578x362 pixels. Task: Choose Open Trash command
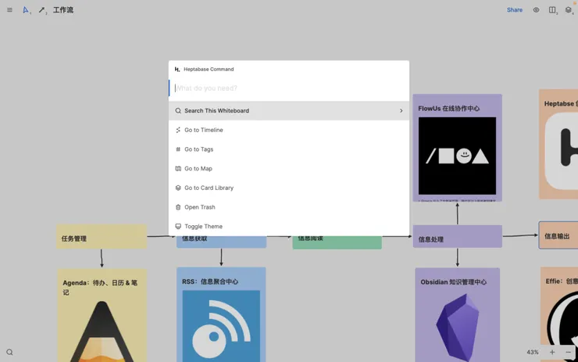coord(289,207)
